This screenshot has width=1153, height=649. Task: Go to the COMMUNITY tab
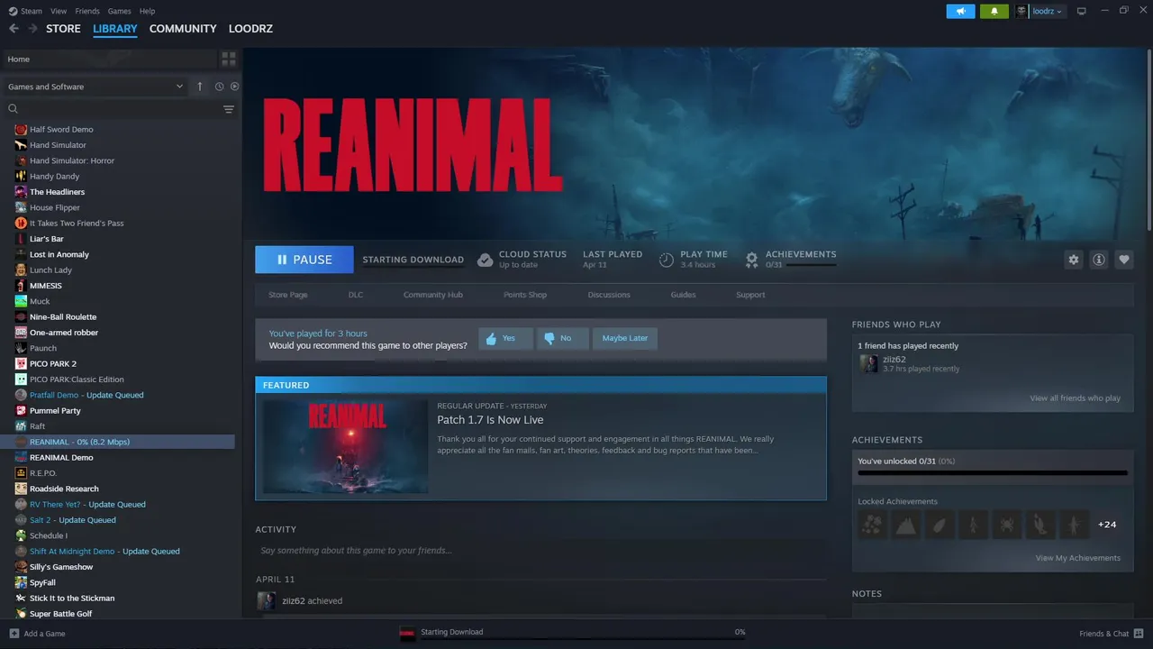(x=183, y=29)
